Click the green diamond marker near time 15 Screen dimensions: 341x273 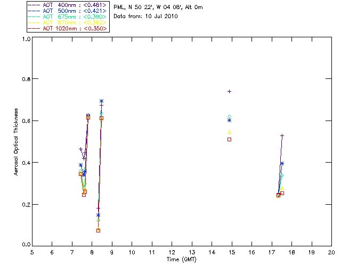tap(229, 117)
